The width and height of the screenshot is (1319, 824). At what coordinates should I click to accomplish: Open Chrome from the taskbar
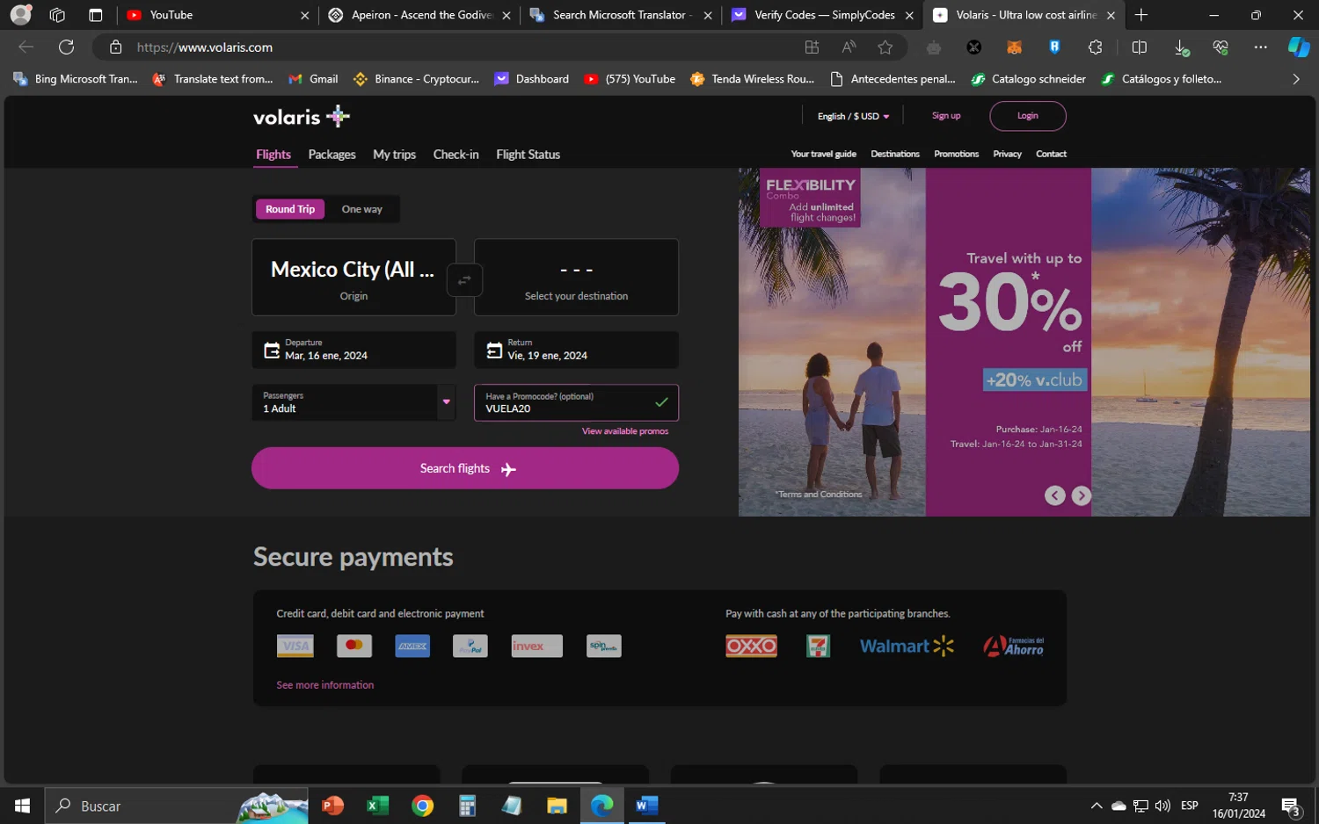[x=423, y=806]
